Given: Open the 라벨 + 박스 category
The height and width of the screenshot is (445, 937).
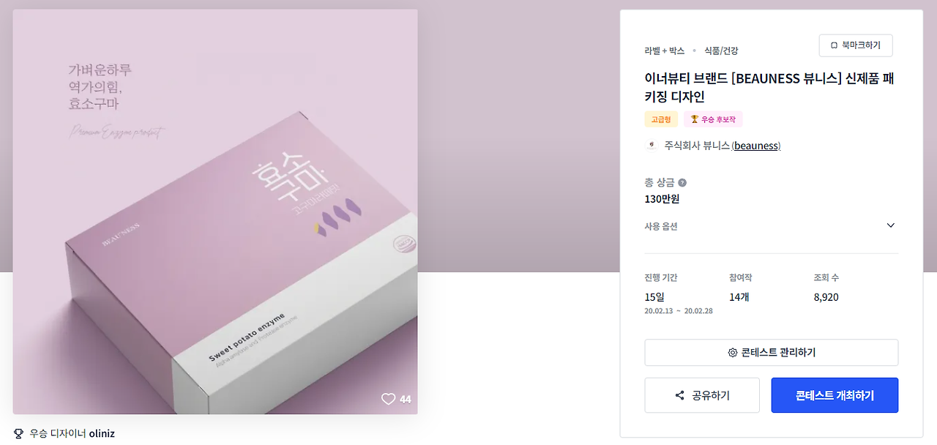Looking at the screenshot, I should [665, 51].
